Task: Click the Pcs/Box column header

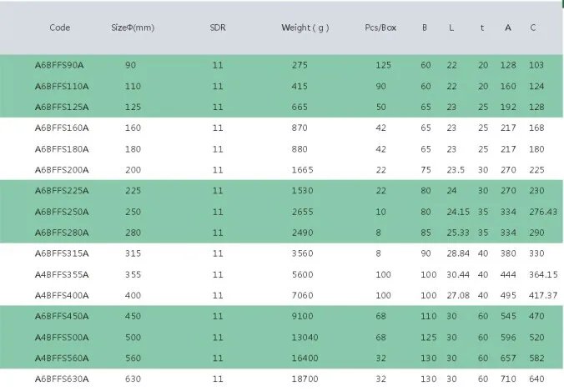Action: tap(380, 28)
